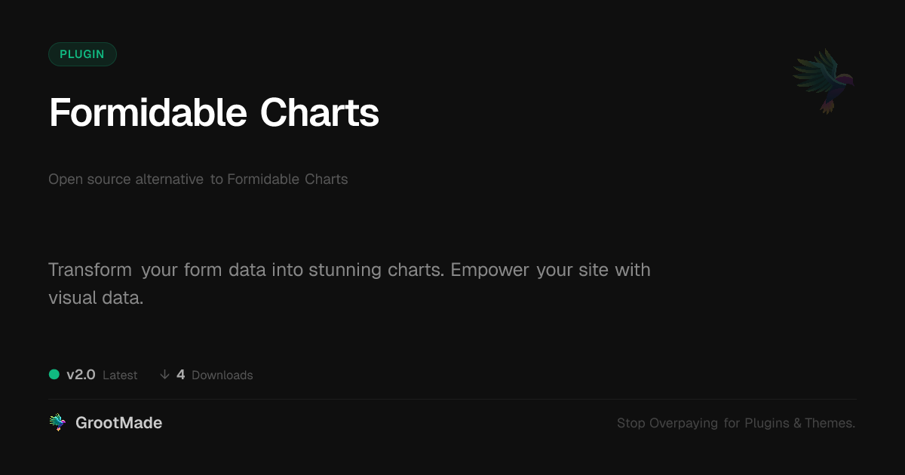
Task: Click the 'Downloads' label
Action: [222, 375]
